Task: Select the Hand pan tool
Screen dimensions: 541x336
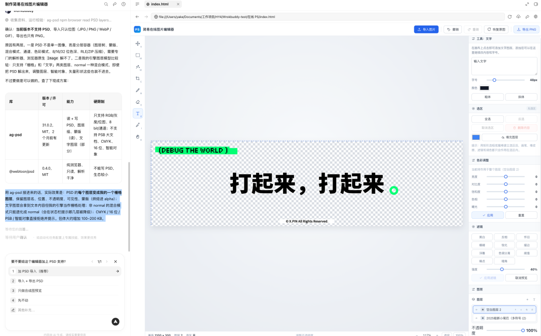Action: [138, 137]
